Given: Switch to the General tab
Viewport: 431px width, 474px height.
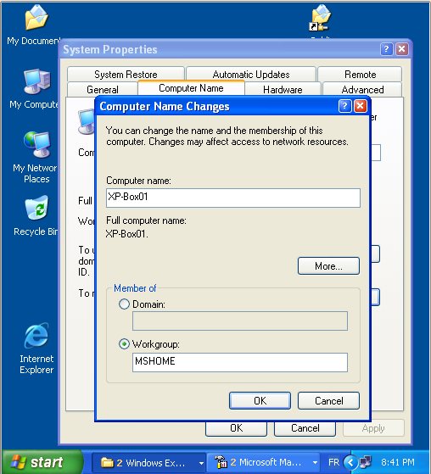Looking at the screenshot, I should tap(102, 90).
